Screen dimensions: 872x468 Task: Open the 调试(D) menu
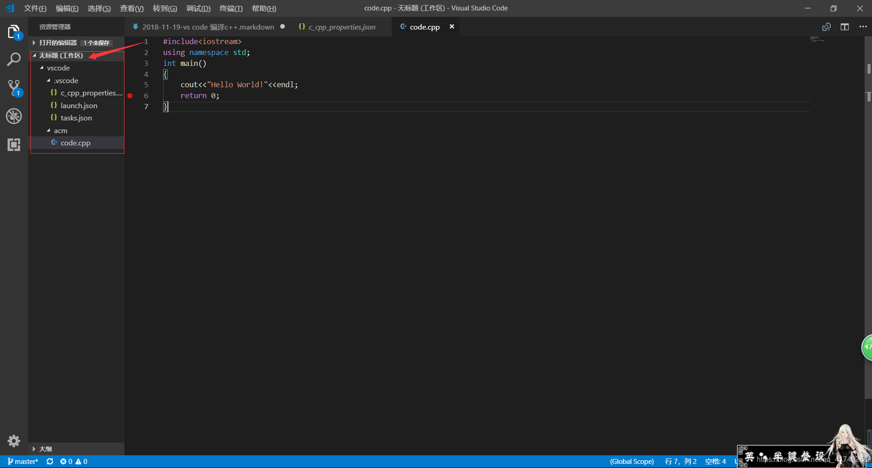[198, 8]
